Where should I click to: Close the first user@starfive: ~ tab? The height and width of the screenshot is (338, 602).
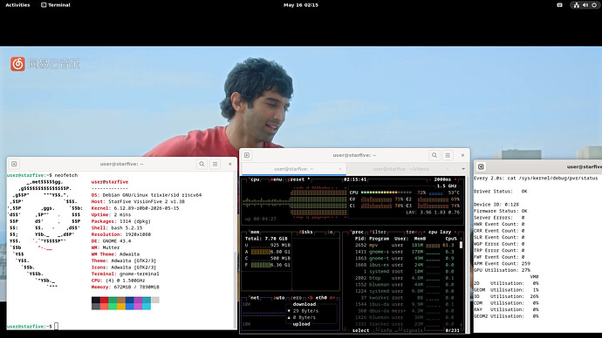tap(339, 169)
